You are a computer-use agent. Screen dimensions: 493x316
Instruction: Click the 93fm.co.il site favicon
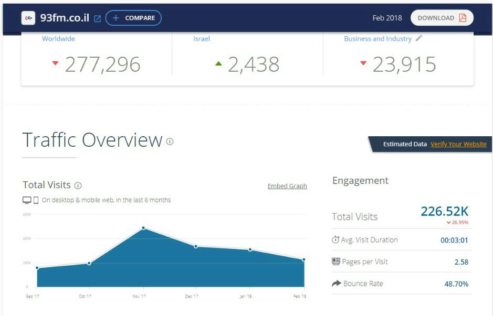pyautogui.click(x=28, y=18)
